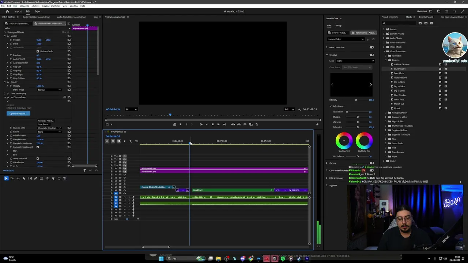
Task: Select the Type tool in the tools panel
Action: [x=59, y=178]
